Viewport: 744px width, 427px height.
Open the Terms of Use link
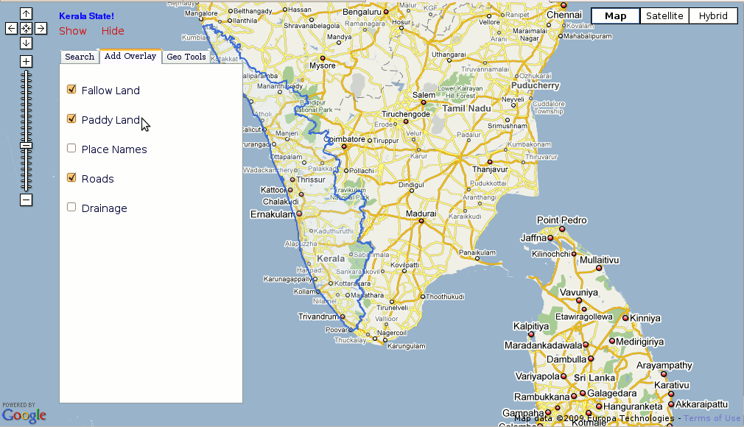[712, 417]
